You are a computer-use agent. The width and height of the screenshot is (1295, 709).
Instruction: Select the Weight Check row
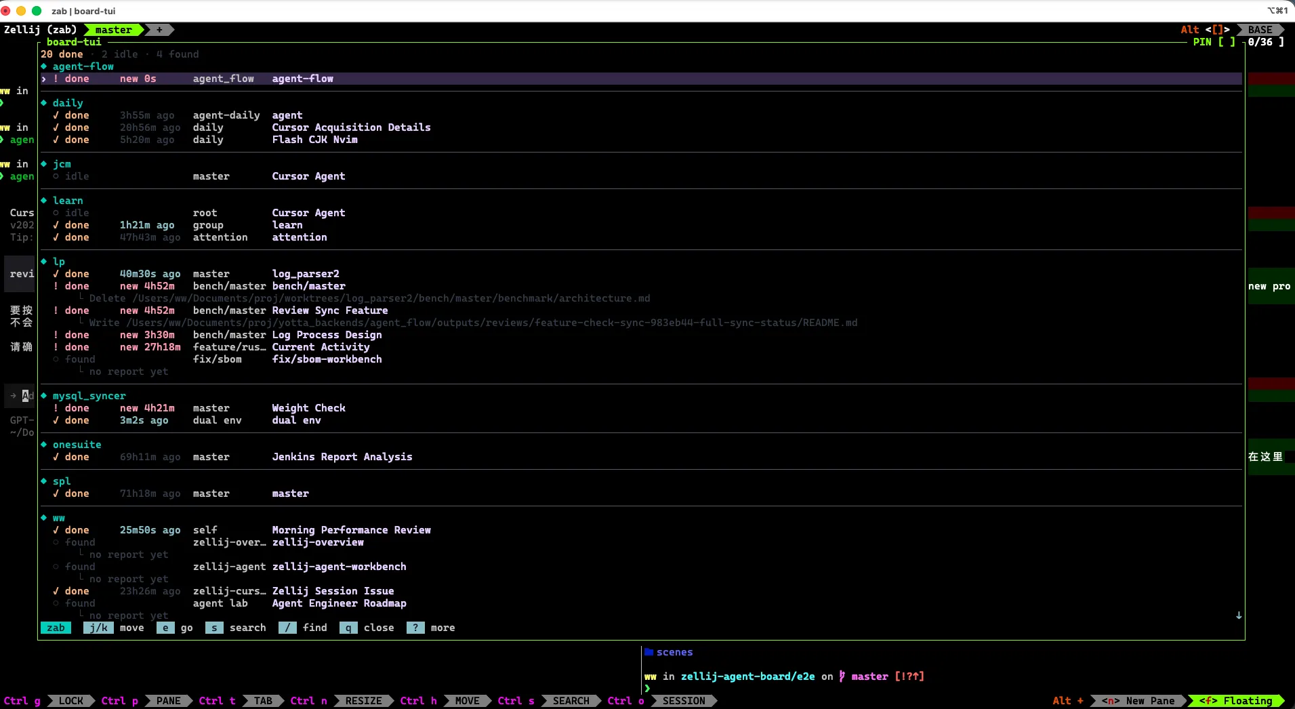[x=641, y=408]
